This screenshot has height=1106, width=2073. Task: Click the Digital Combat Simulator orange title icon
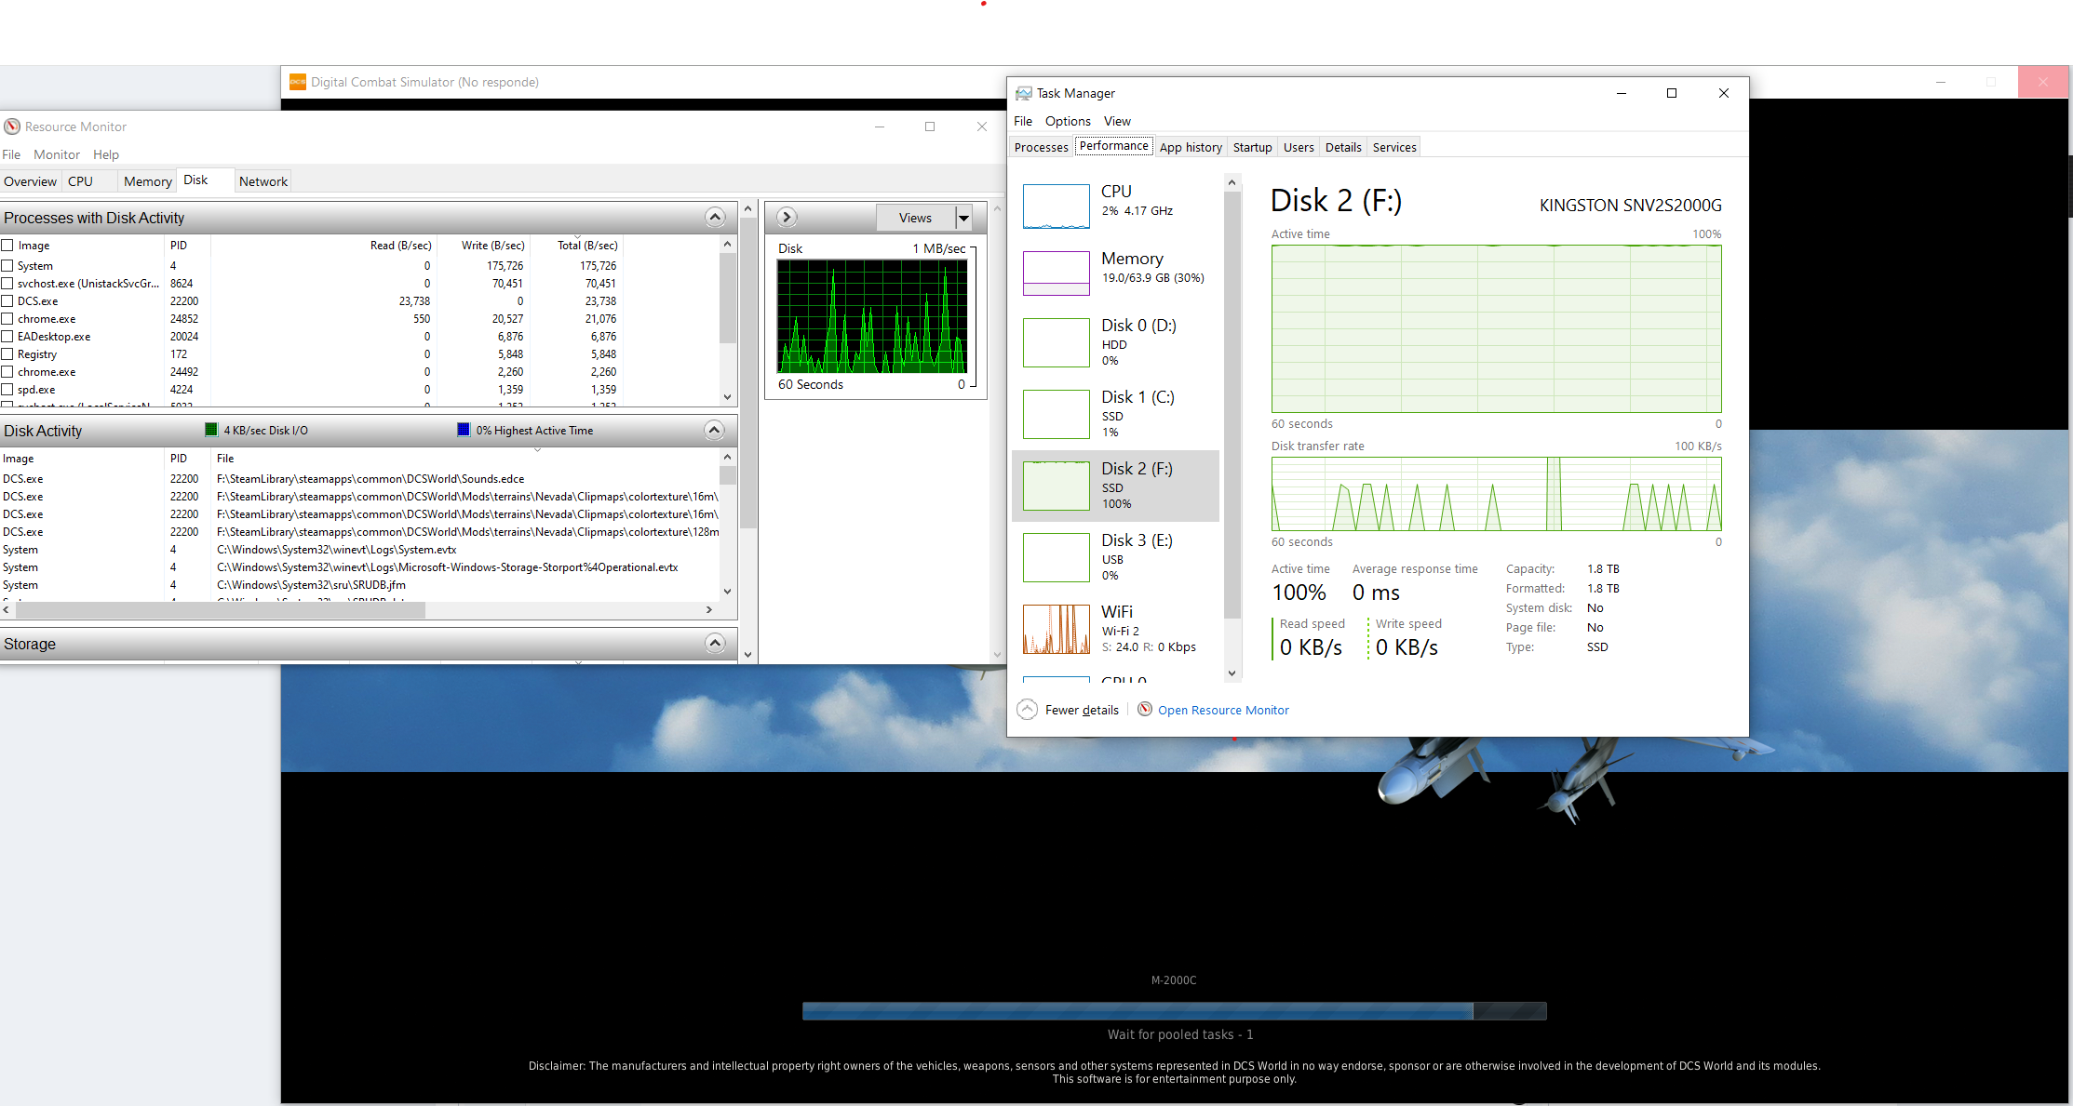click(298, 82)
